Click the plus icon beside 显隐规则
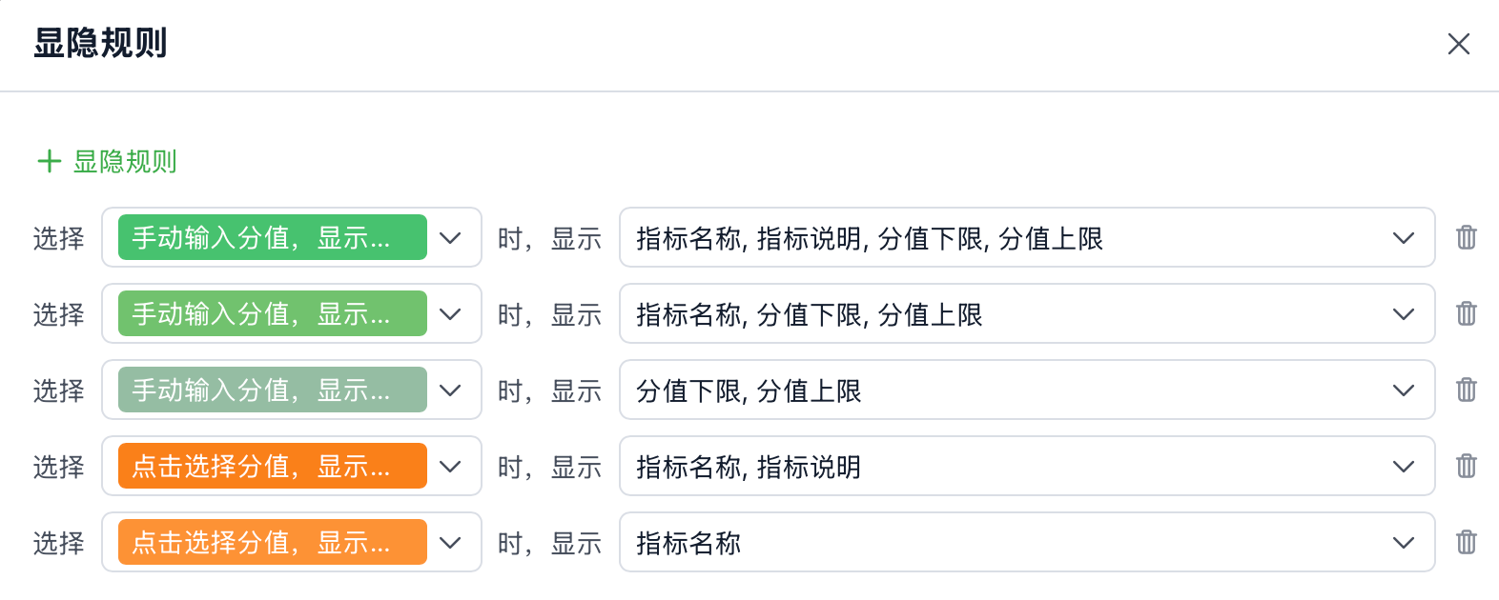 49,161
